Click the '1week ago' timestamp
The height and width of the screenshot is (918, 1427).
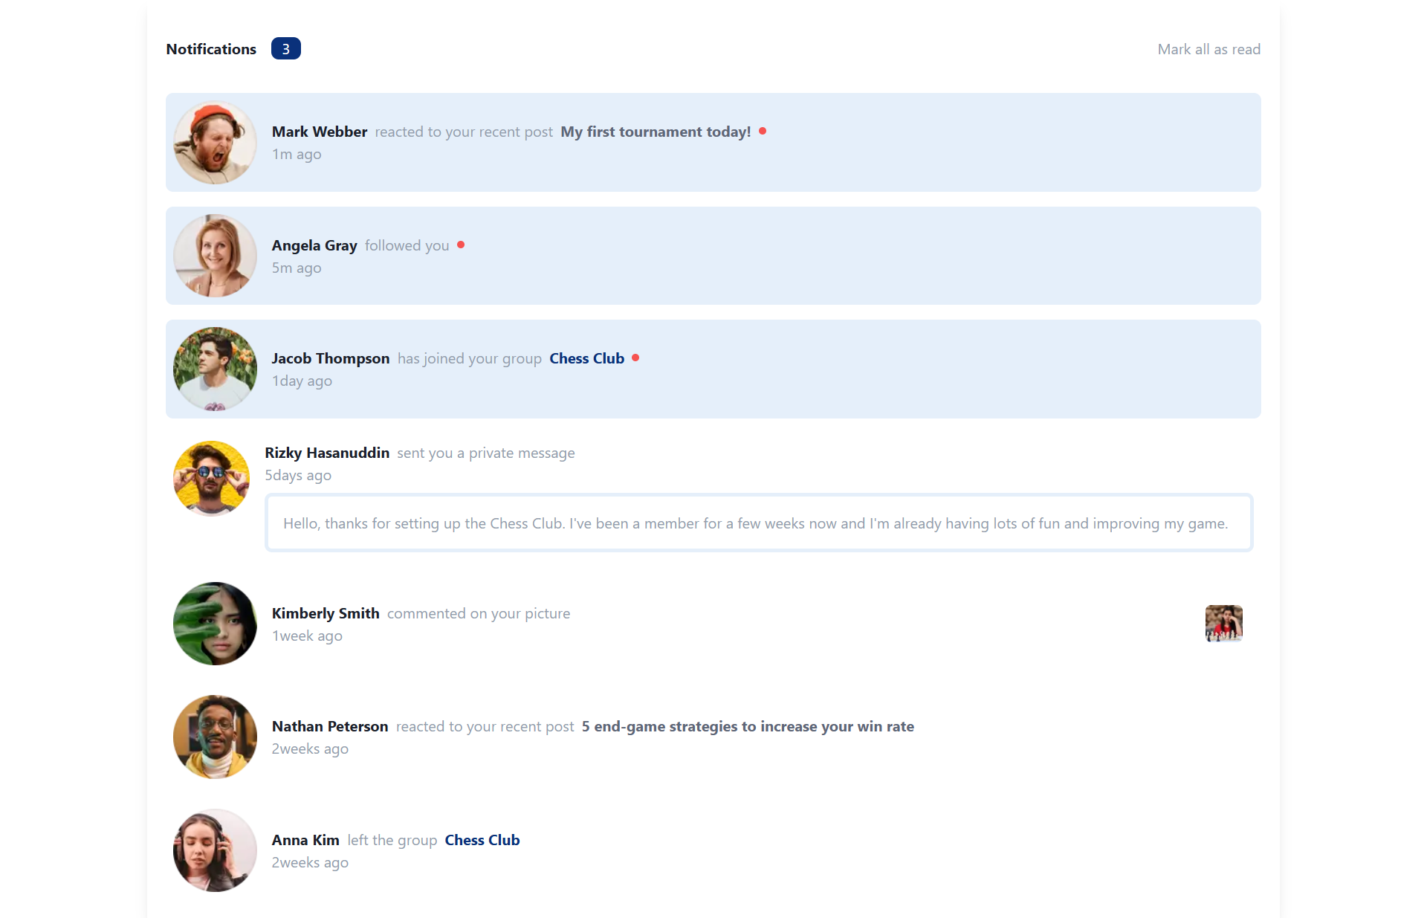(307, 636)
